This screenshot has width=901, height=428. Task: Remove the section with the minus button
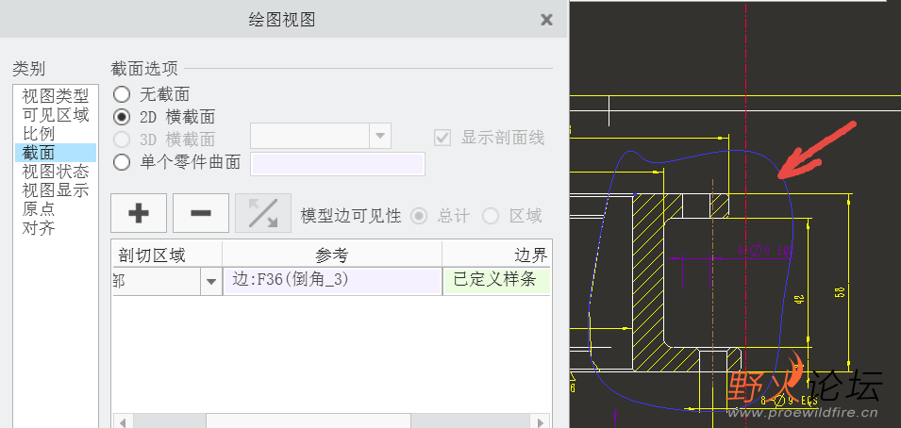pyautogui.click(x=201, y=213)
